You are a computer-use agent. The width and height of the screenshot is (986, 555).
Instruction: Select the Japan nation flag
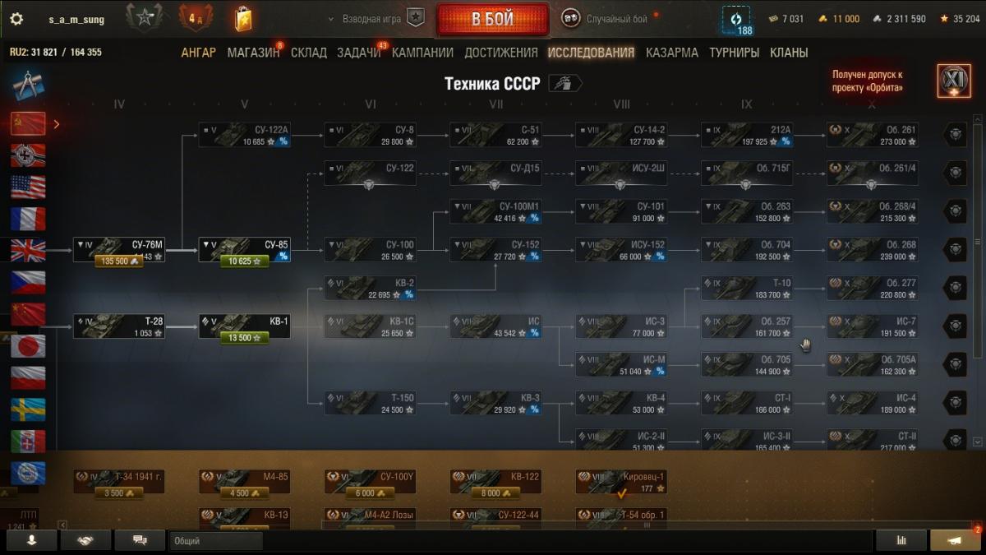[28, 346]
